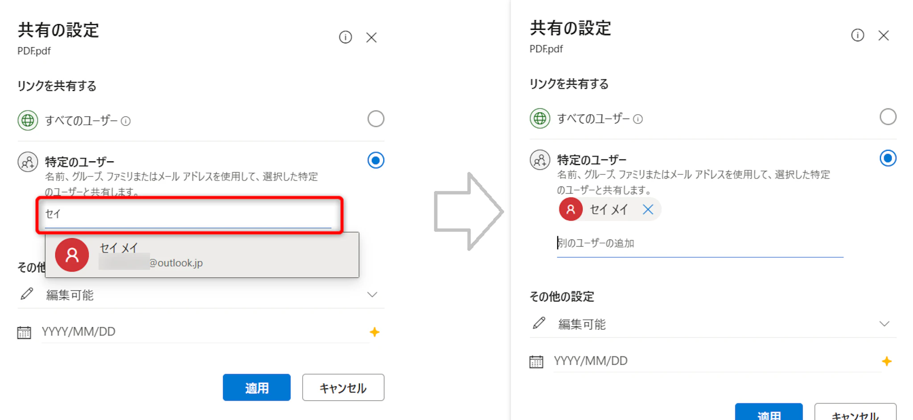Click the user search field containing セイ

pyautogui.click(x=188, y=214)
